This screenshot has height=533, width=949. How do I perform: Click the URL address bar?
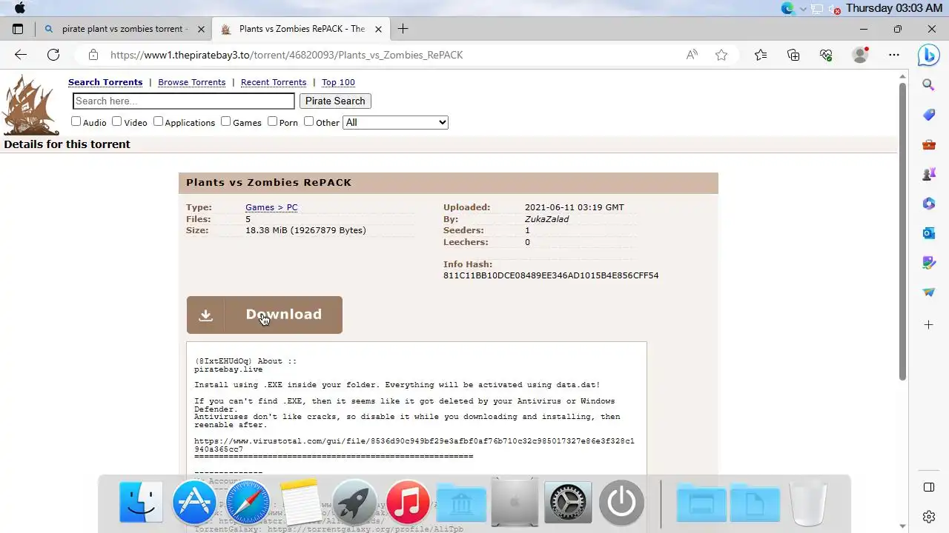[x=393, y=55]
